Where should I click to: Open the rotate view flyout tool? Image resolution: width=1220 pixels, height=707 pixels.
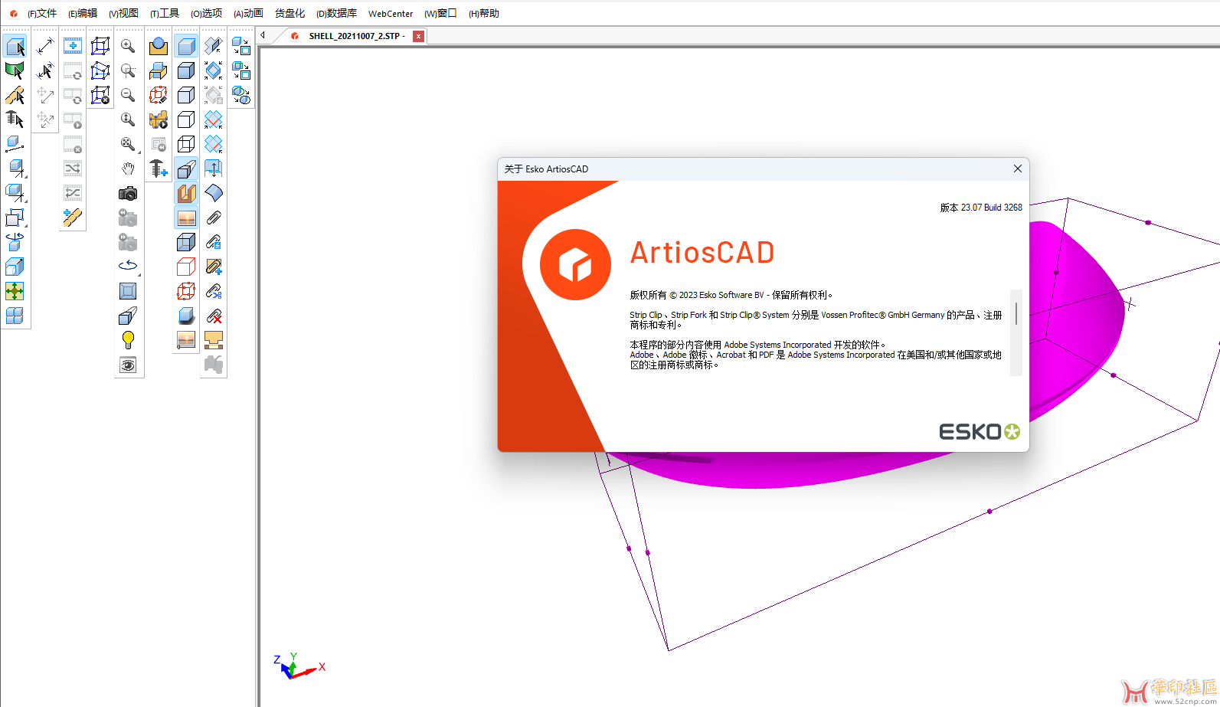[128, 266]
